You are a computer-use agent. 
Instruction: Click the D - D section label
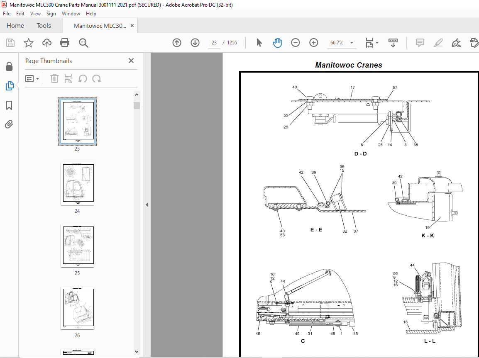(360, 153)
